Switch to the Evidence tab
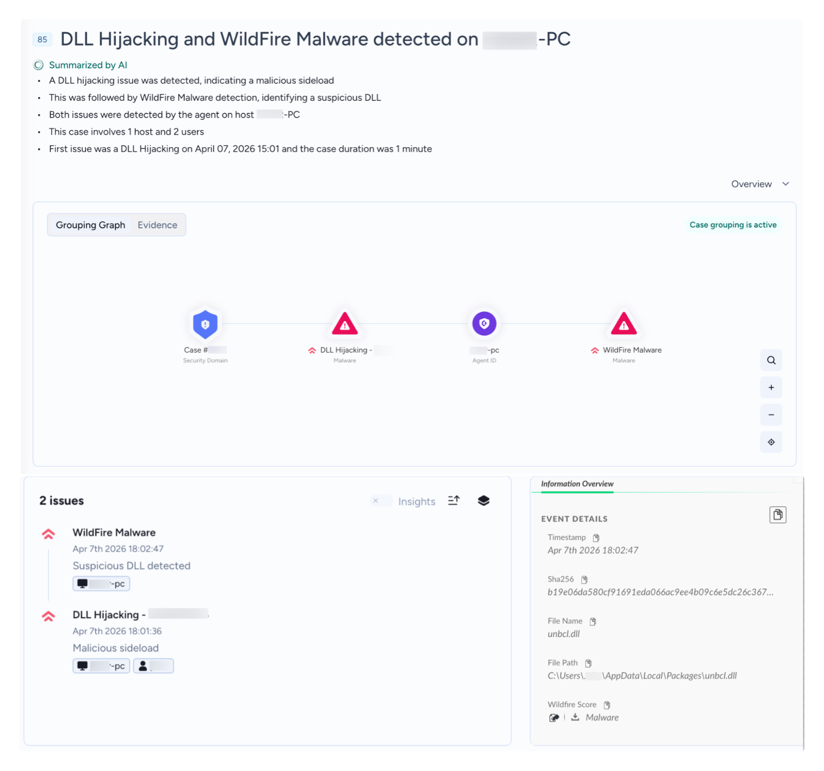824x771 pixels. (x=157, y=225)
